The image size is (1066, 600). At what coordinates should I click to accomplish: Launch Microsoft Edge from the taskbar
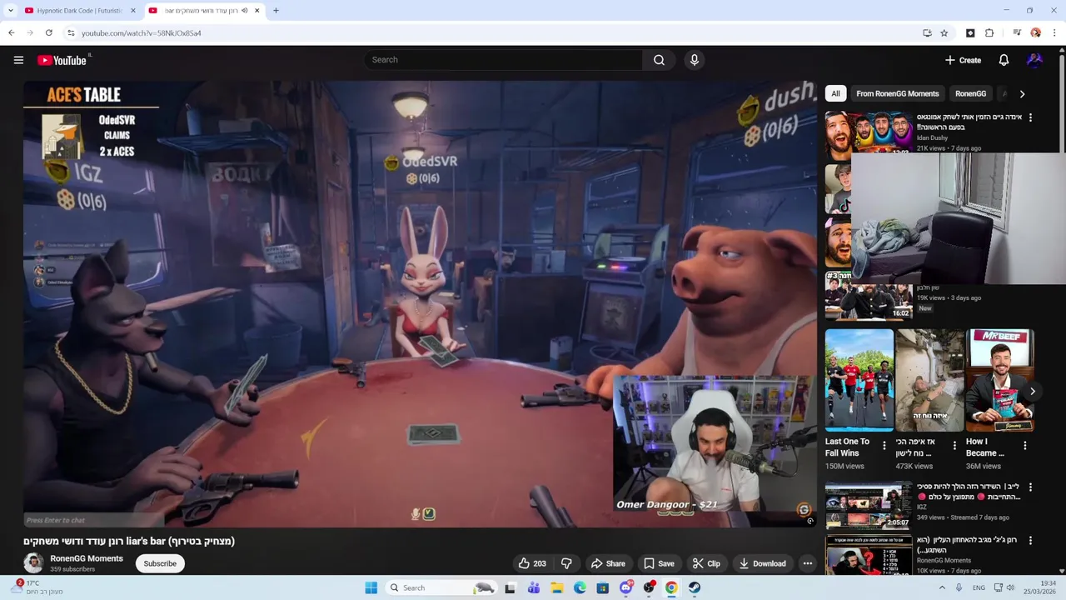[x=580, y=587]
